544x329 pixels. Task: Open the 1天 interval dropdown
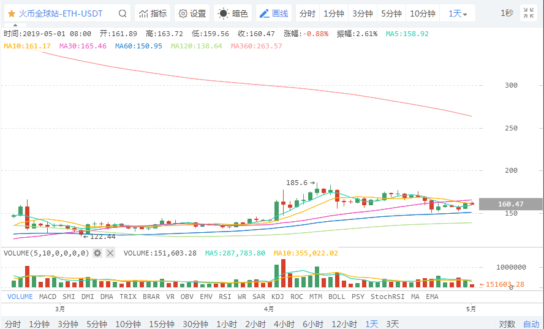[458, 13]
